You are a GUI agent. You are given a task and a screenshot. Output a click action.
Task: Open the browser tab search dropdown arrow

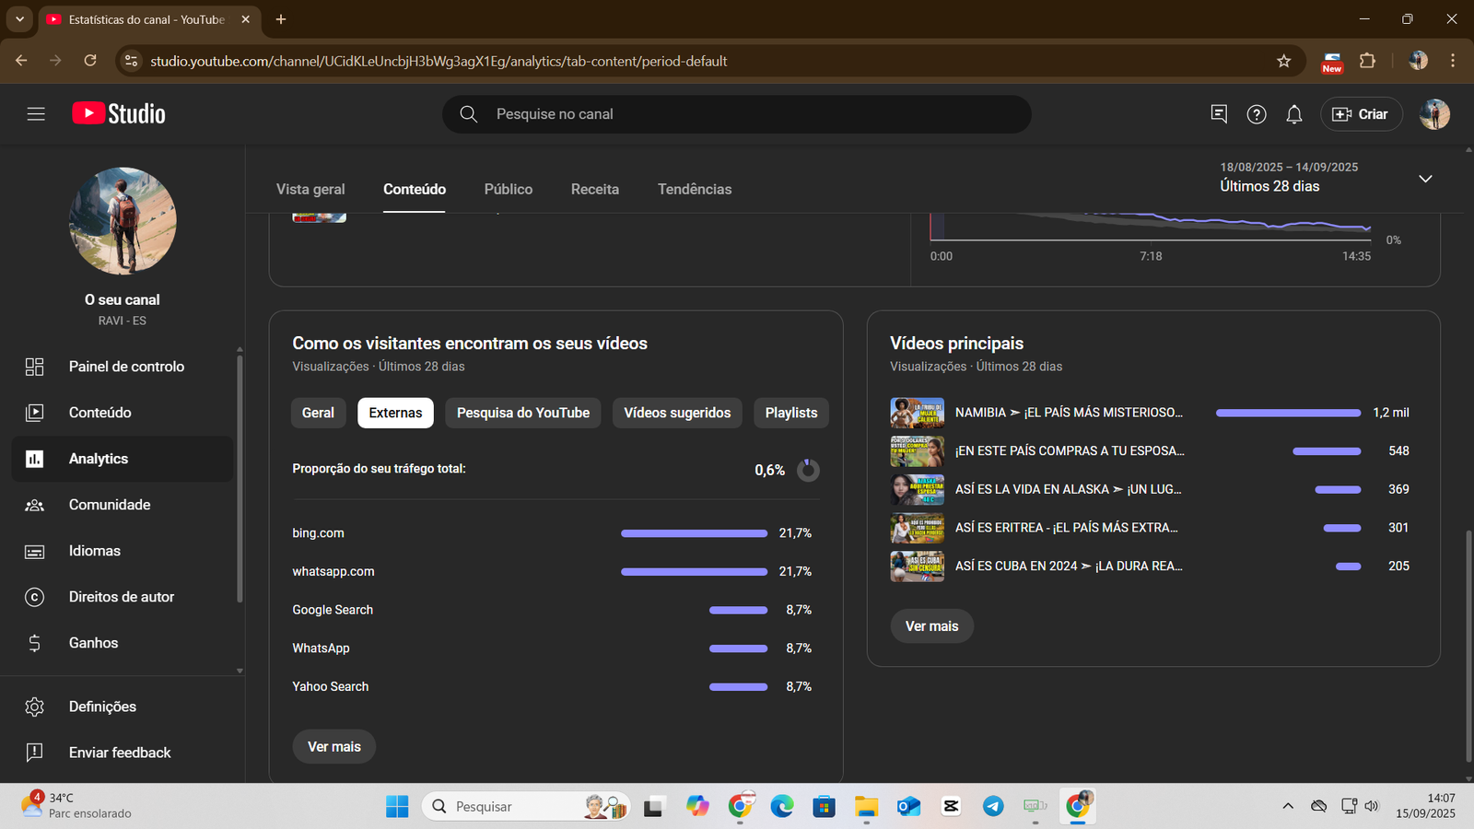point(19,19)
